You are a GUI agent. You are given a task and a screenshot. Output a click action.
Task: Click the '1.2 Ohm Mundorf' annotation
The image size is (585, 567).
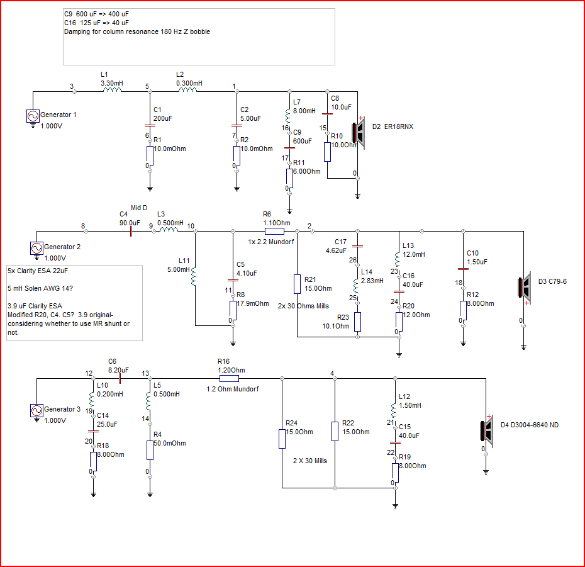233,389
